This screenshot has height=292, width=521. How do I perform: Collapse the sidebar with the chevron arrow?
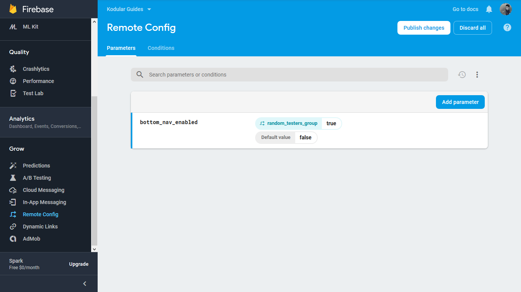[85, 284]
